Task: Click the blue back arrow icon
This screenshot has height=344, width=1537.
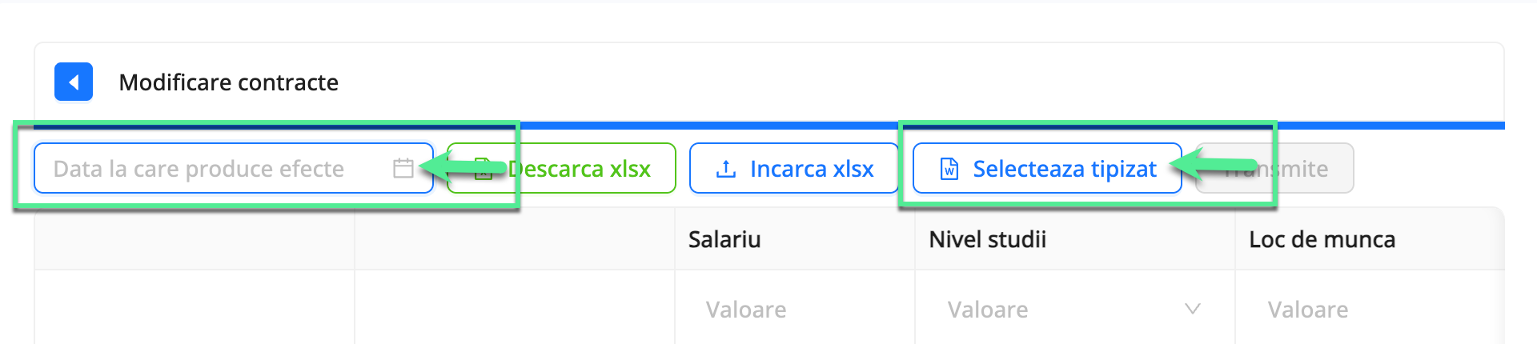Action: point(74,82)
